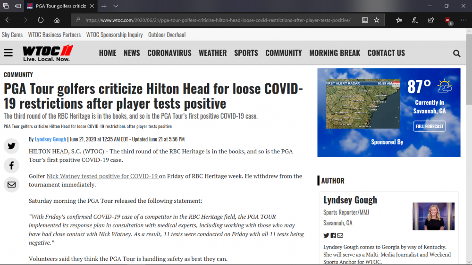The height and width of the screenshot is (265, 472).
Task: Add notes with the pen icon
Action: [415, 20]
